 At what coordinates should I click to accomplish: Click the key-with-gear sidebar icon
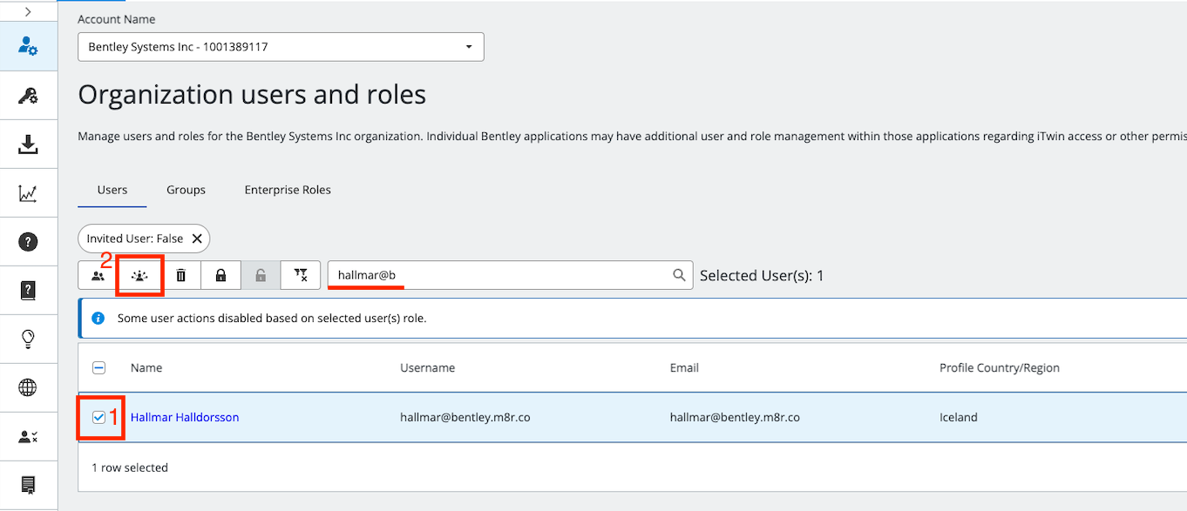coord(28,96)
